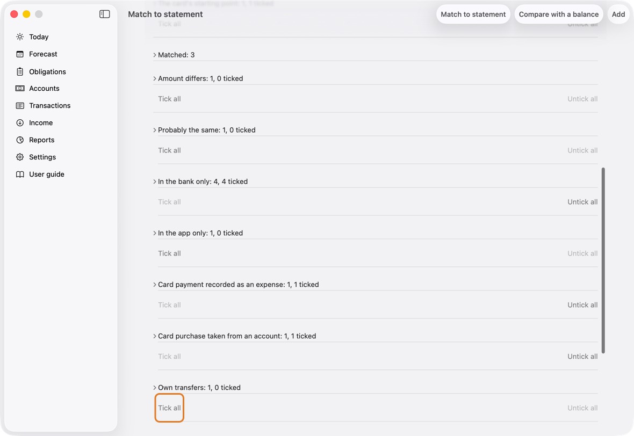Click the book icon beside User guide
The image size is (634, 436).
coord(20,174)
